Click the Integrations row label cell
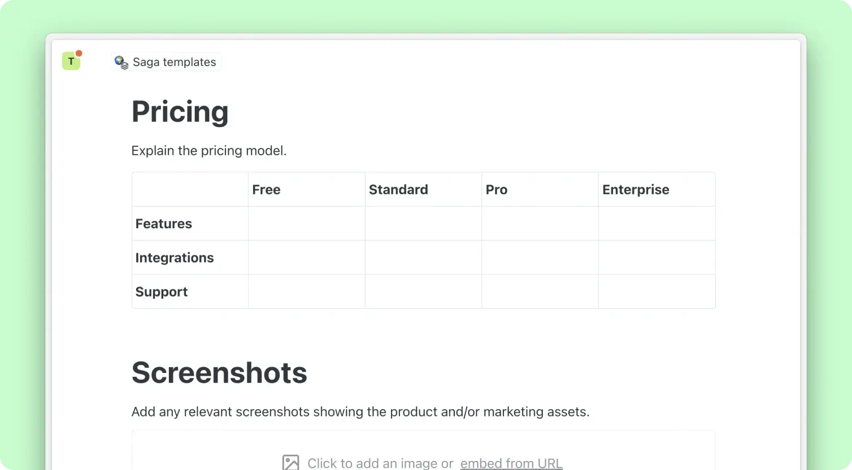The image size is (852, 470). (x=190, y=258)
